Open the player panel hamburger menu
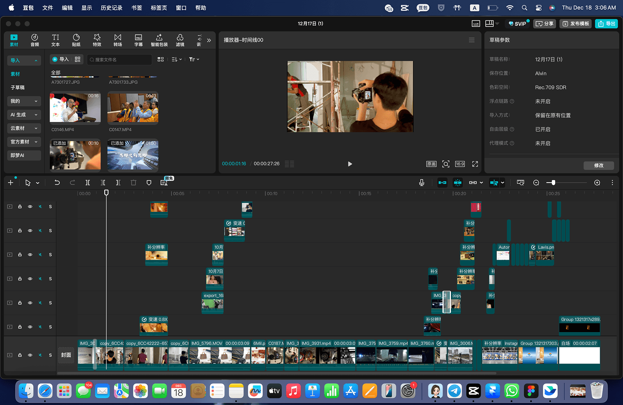Screen dimensions: 623x405 coord(472,40)
